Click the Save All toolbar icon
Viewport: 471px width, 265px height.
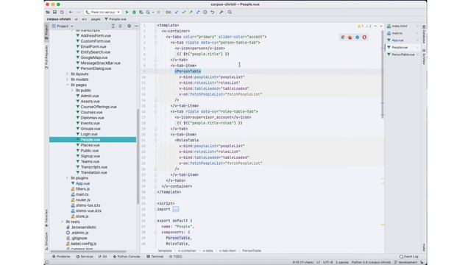(54, 12)
